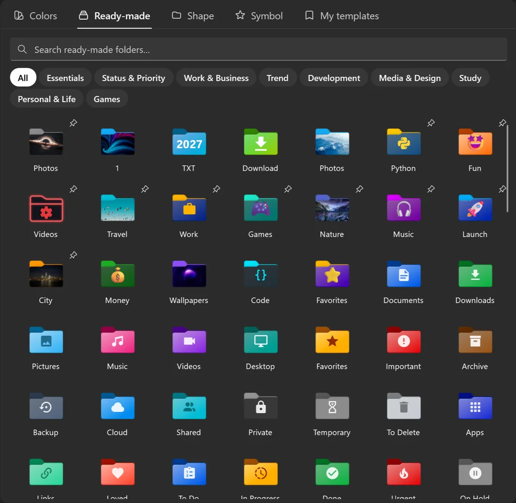
Task: Filter by Work & Business
Action: (x=216, y=78)
